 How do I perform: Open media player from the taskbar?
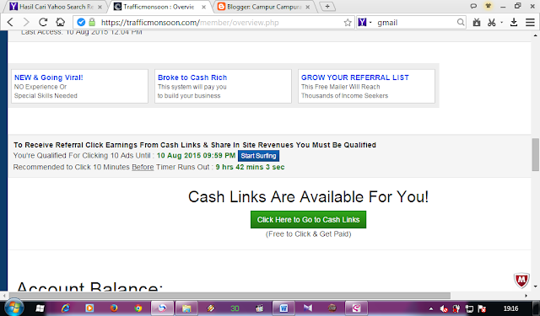point(89,308)
